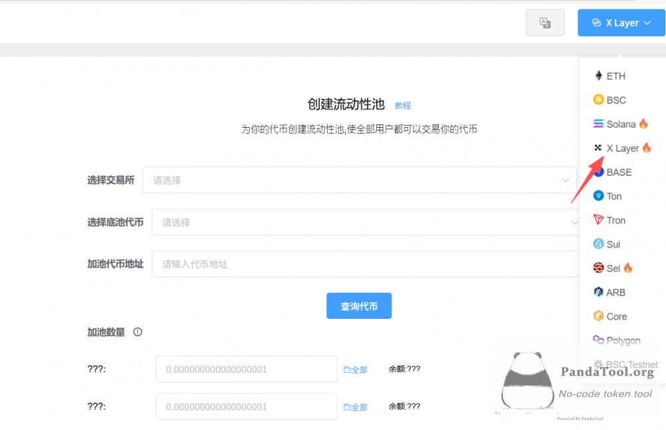
Task: Focus the second ??? amount input
Action: click(246, 406)
